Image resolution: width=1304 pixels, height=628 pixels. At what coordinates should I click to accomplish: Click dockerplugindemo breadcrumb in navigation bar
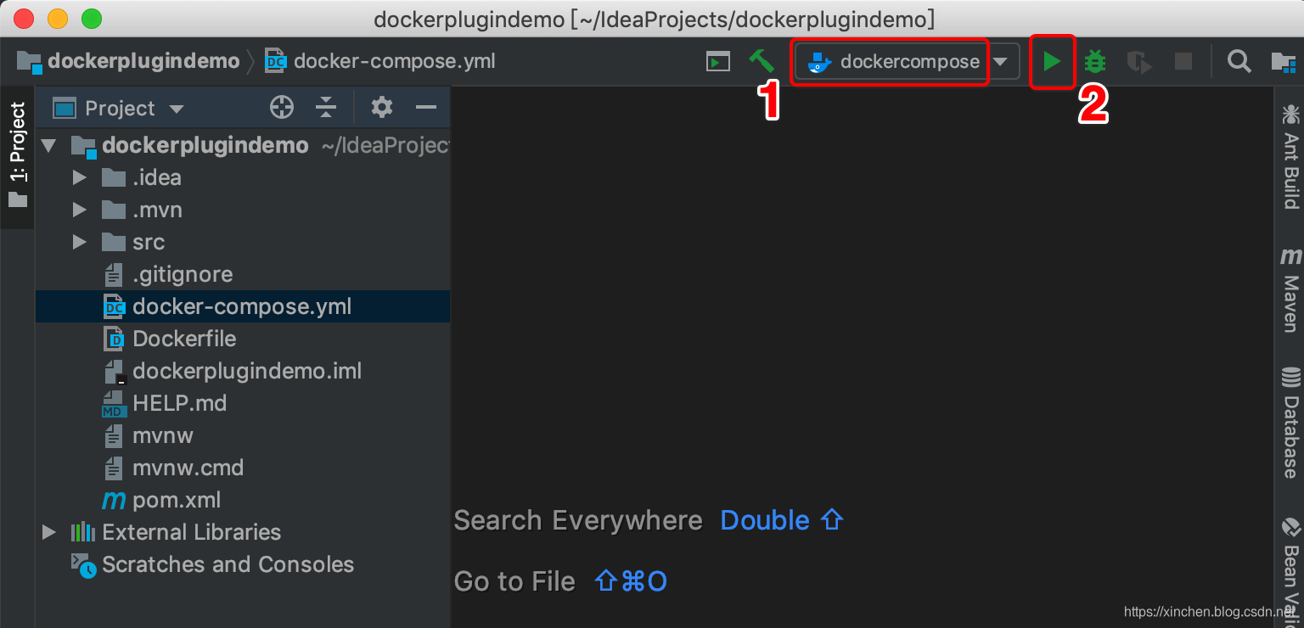click(x=143, y=61)
